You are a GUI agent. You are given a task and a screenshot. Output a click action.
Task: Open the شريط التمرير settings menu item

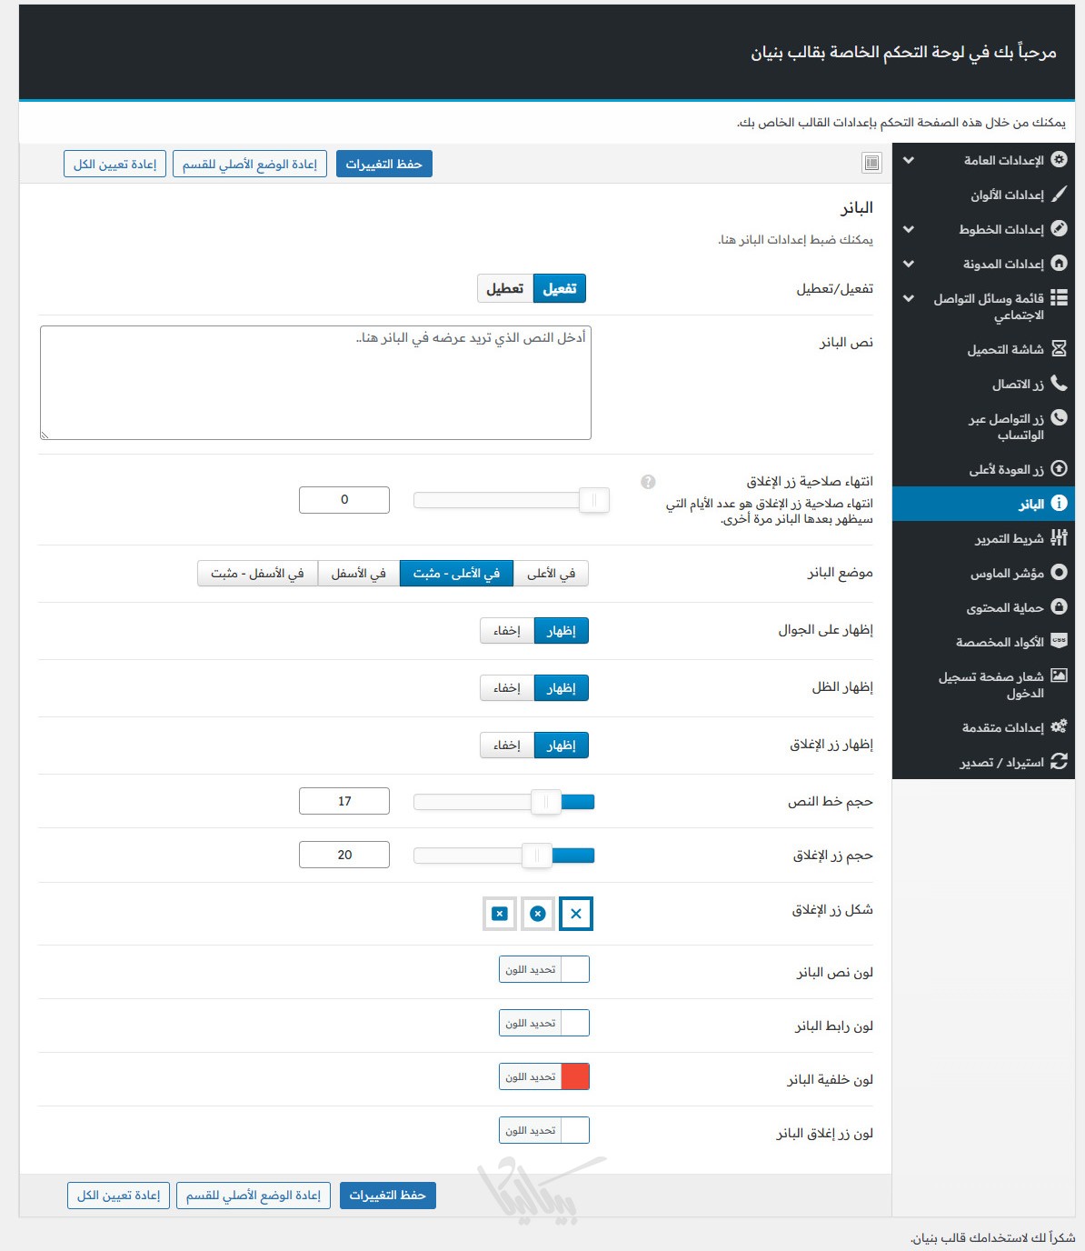point(1009,539)
